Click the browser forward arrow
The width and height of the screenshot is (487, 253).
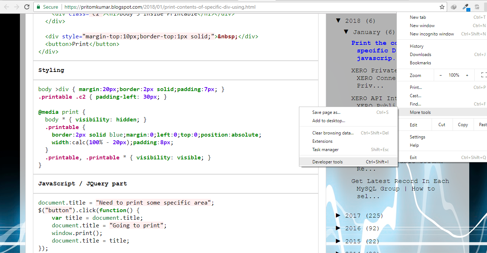tap(17, 7)
